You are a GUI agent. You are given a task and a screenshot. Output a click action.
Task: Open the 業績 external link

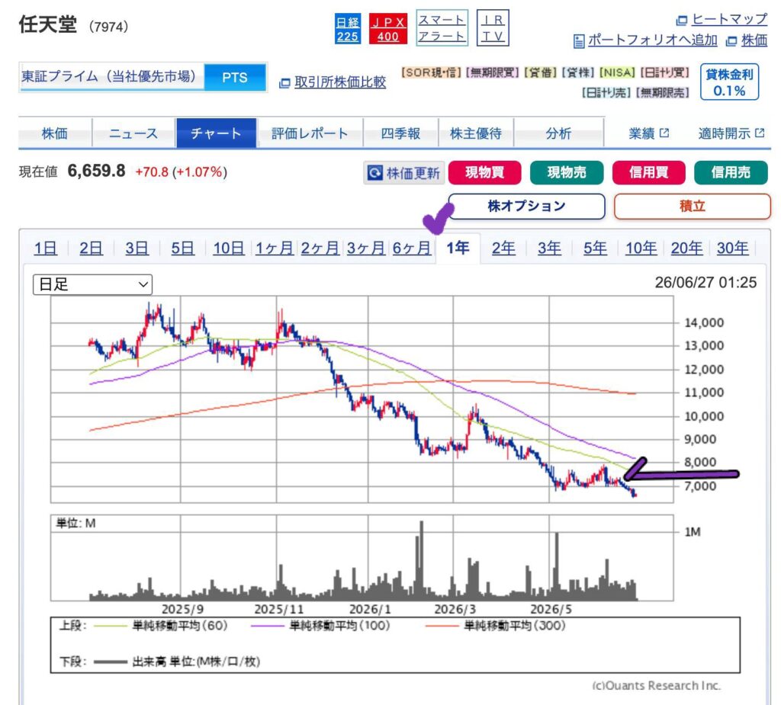click(x=648, y=133)
